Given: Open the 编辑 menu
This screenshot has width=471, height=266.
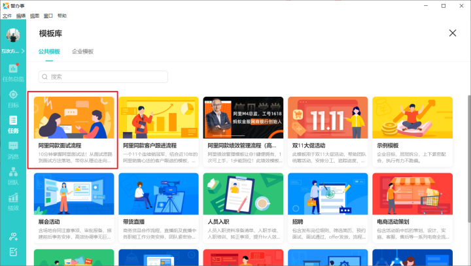Looking at the screenshot, I should (21, 16).
